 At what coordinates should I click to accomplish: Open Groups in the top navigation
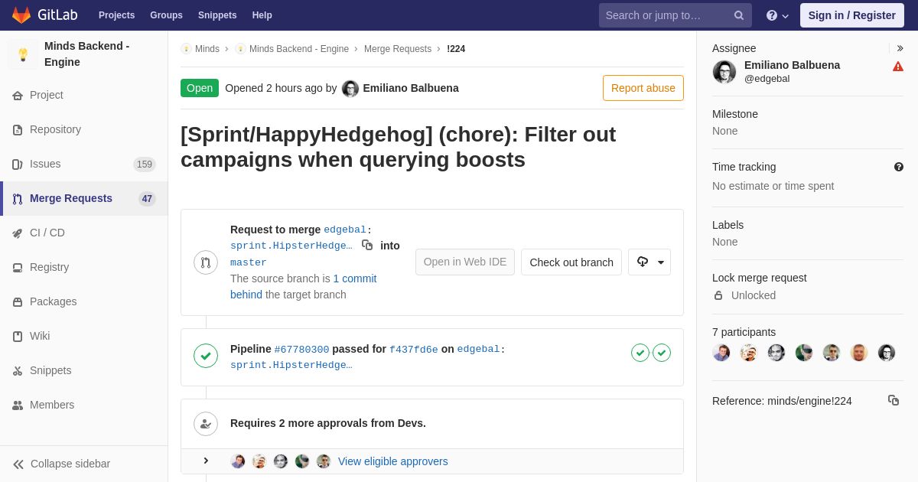click(x=166, y=15)
